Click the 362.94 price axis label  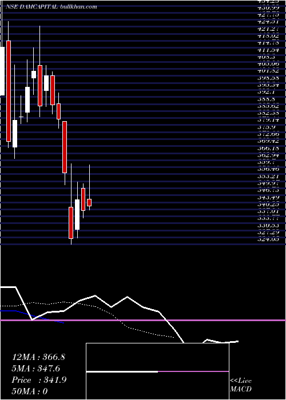[268, 155]
